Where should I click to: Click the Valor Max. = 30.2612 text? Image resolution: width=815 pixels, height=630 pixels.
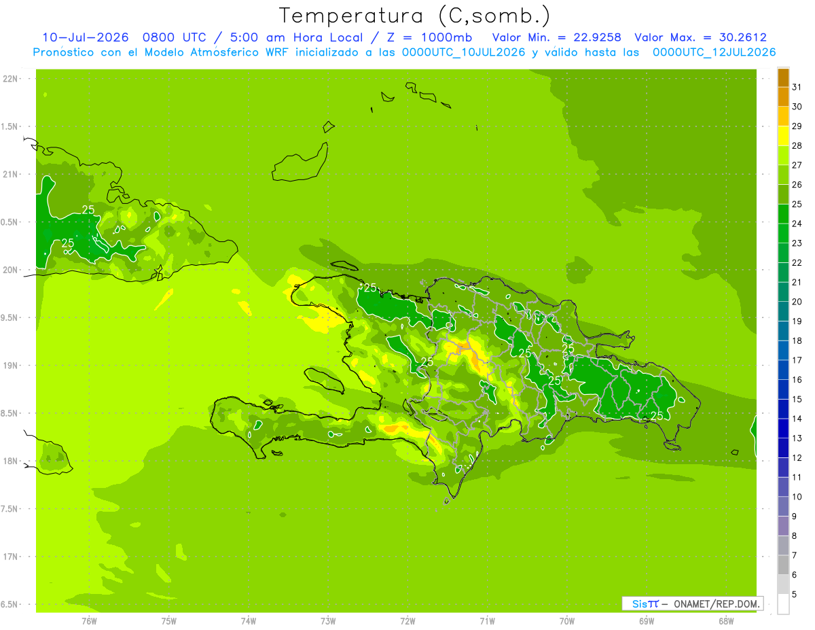700,37
